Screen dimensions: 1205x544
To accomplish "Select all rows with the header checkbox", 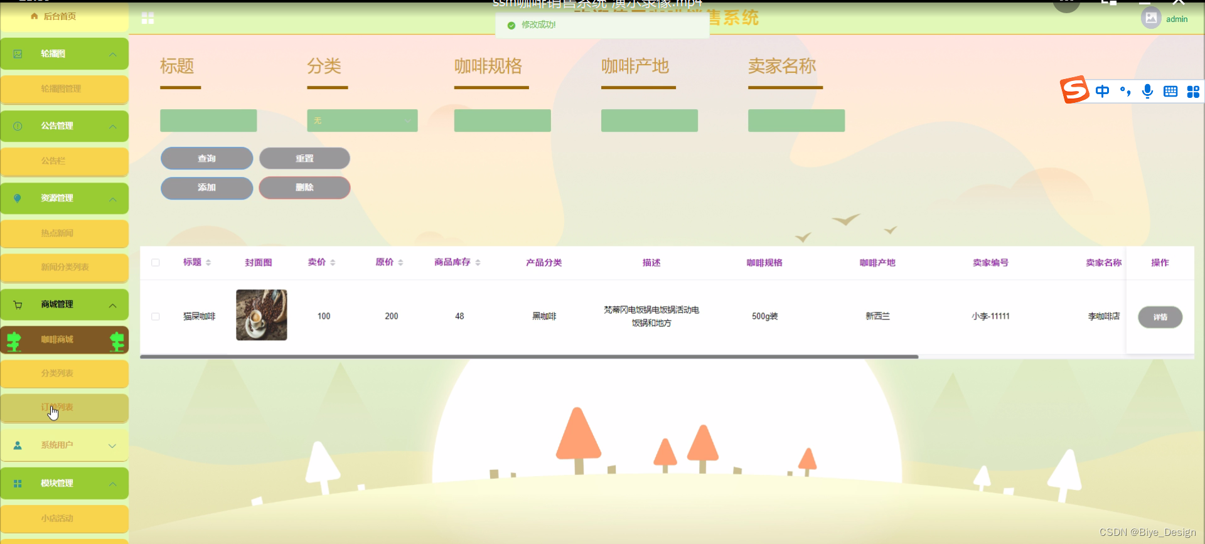I will pos(156,263).
